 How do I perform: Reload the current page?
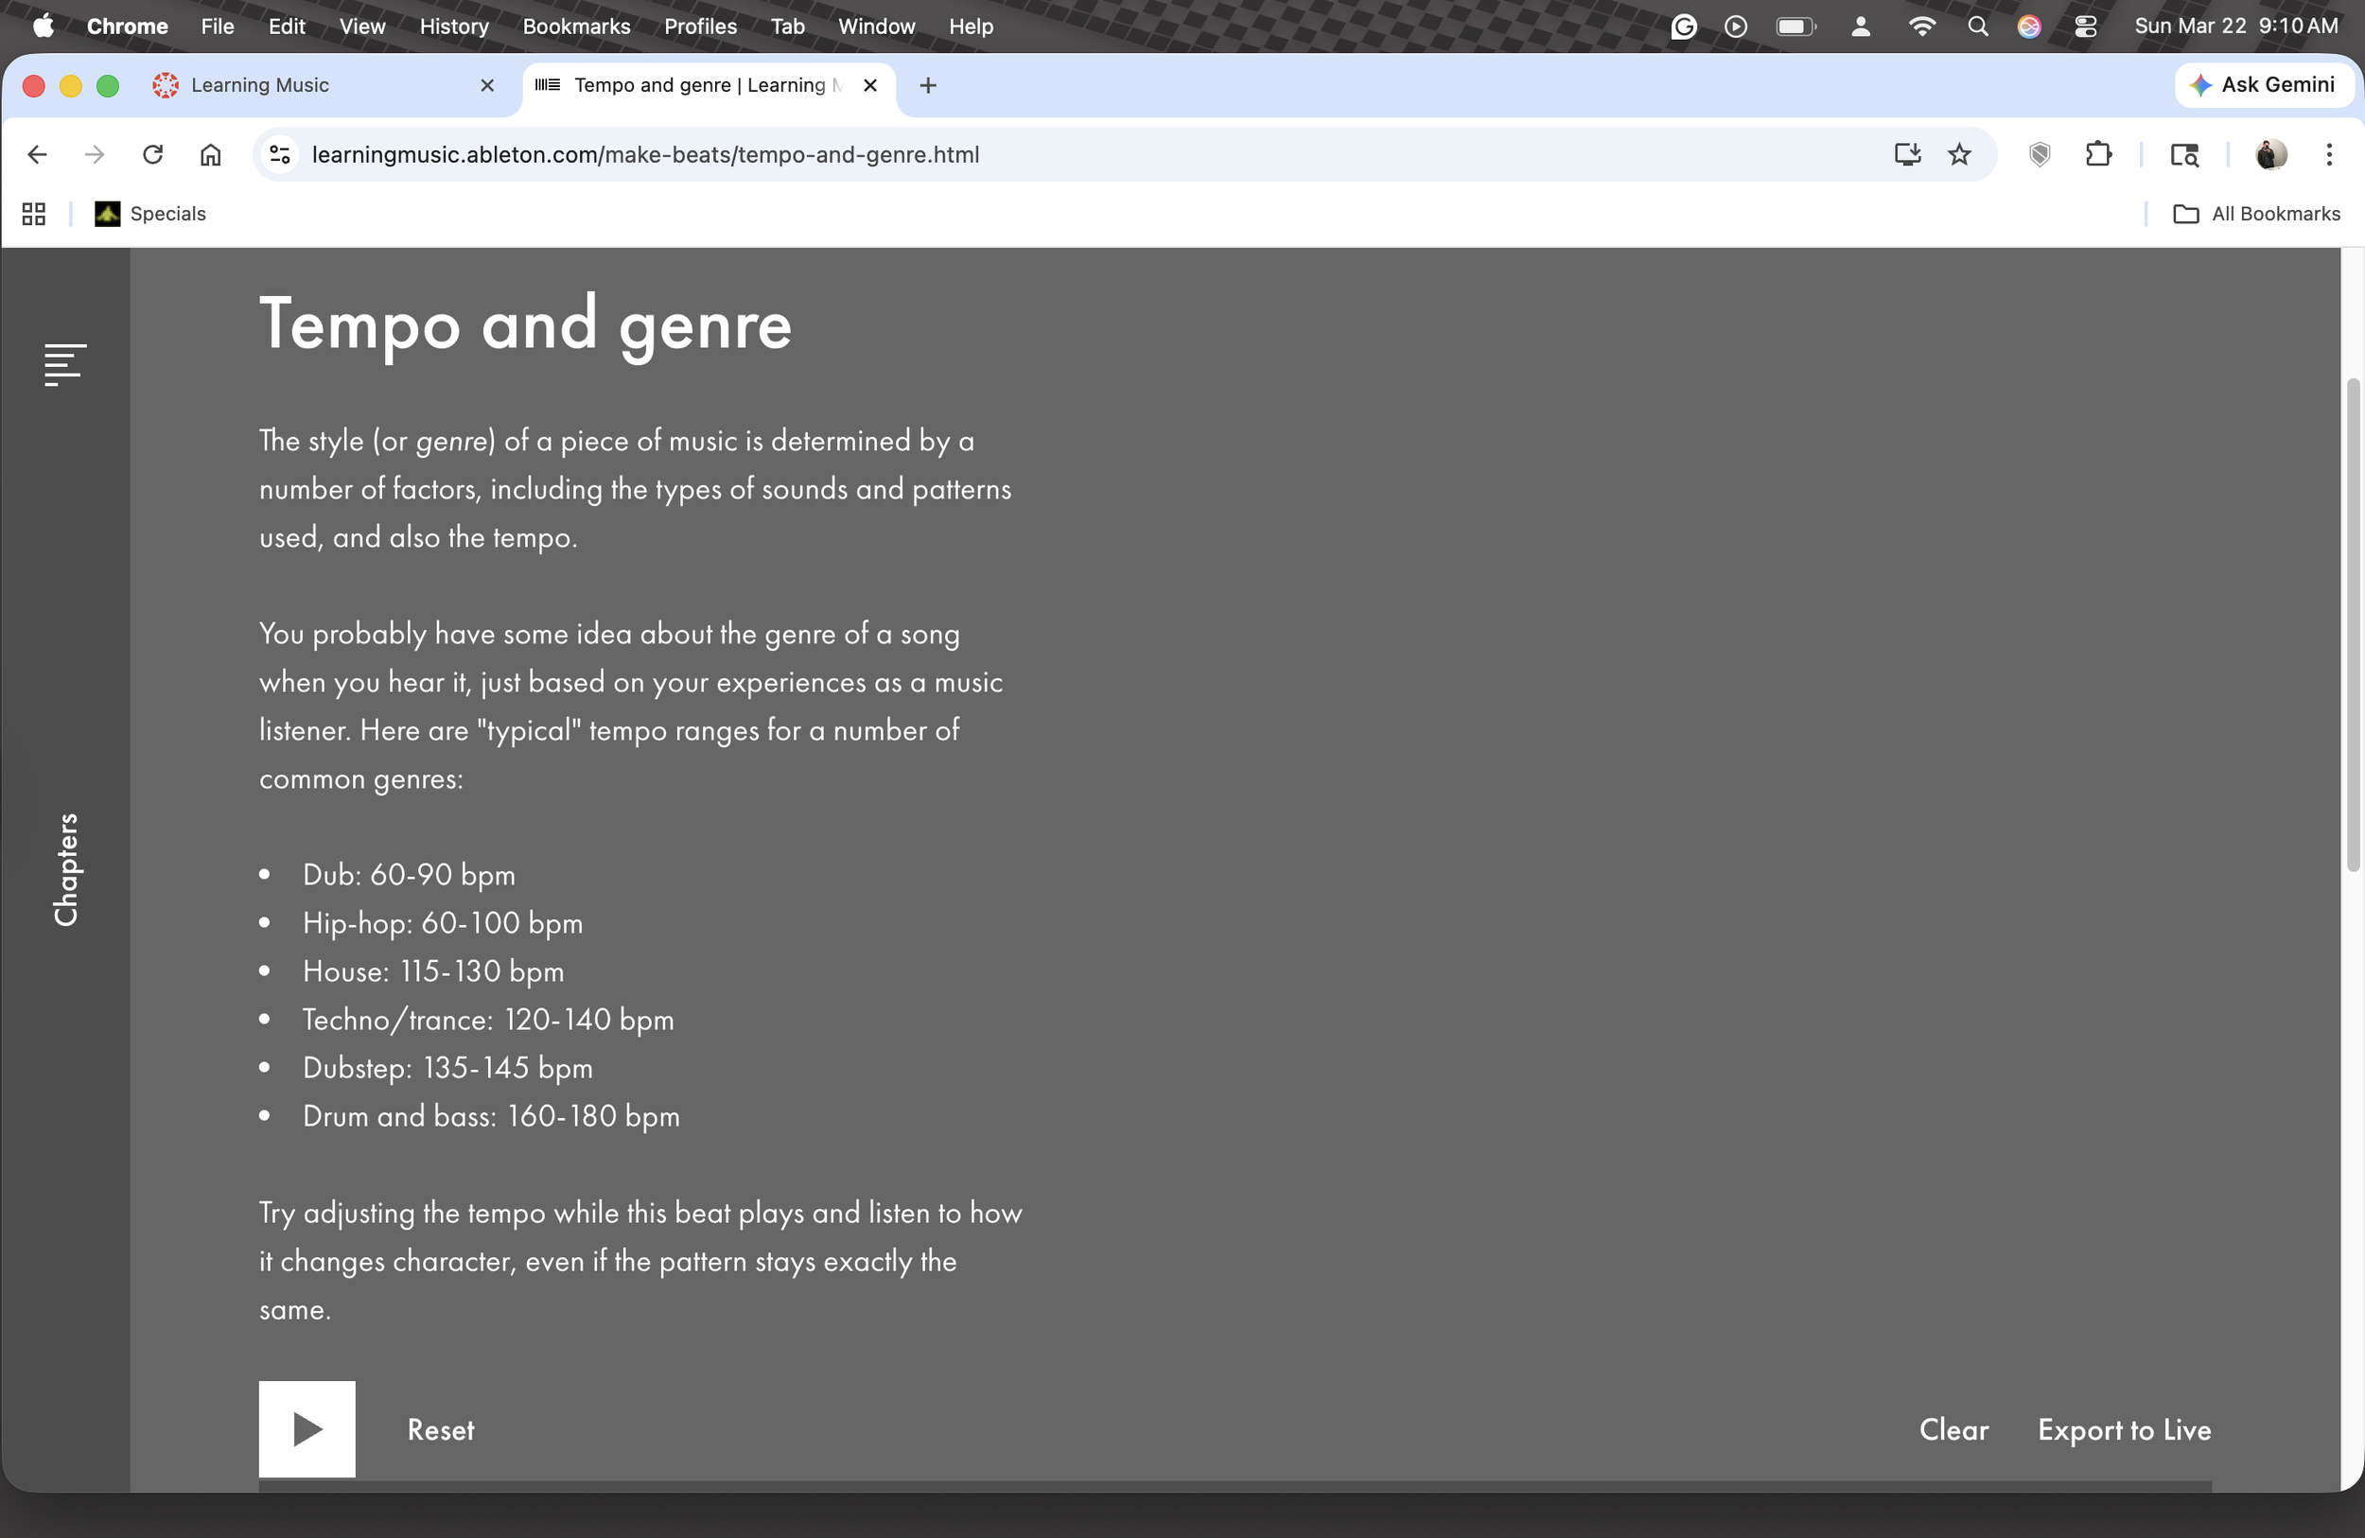point(152,155)
